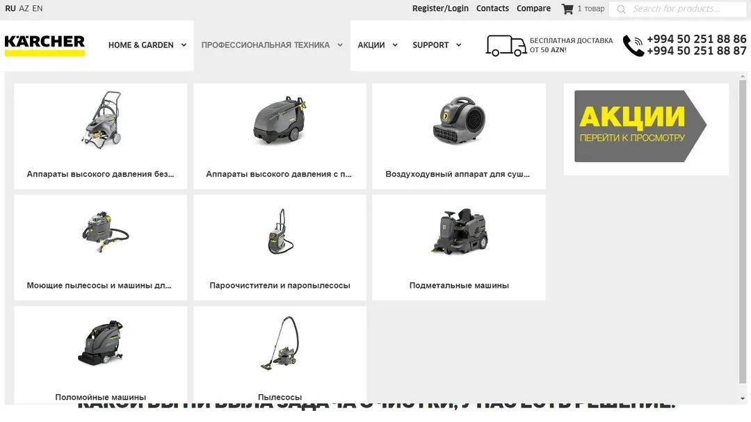The height and width of the screenshot is (422, 751).
Task: Open the steam cleaner product image
Action: point(280,232)
